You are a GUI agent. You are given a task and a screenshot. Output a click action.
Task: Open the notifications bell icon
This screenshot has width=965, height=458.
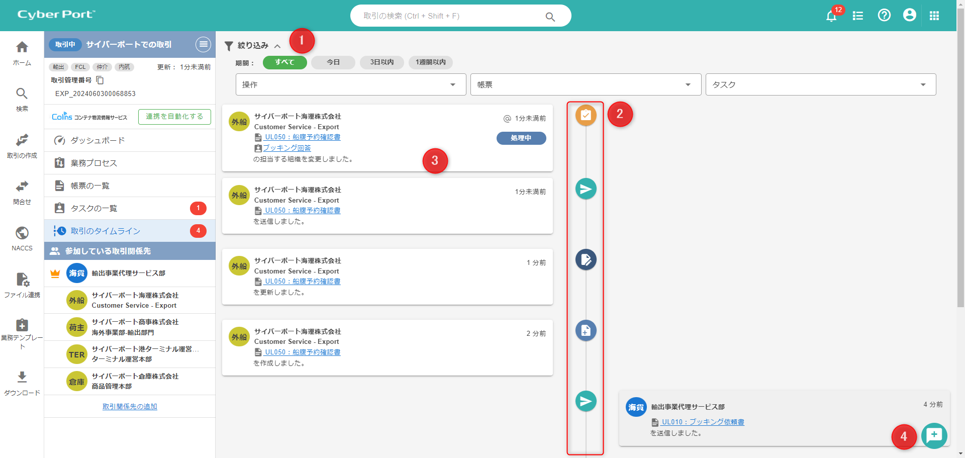(x=831, y=16)
